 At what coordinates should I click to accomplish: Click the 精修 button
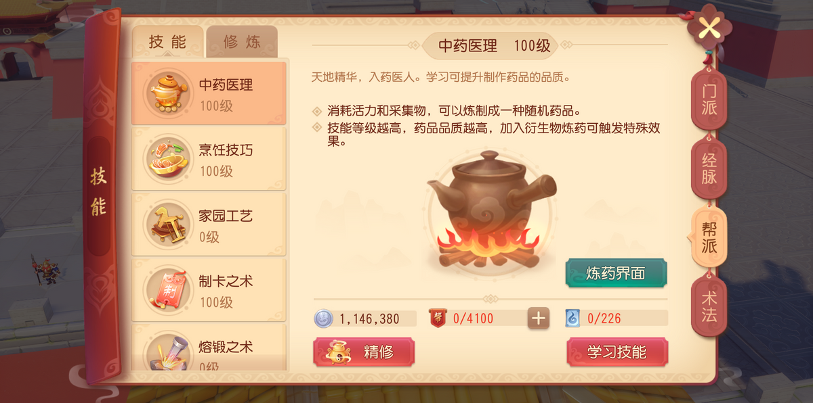[x=364, y=352]
